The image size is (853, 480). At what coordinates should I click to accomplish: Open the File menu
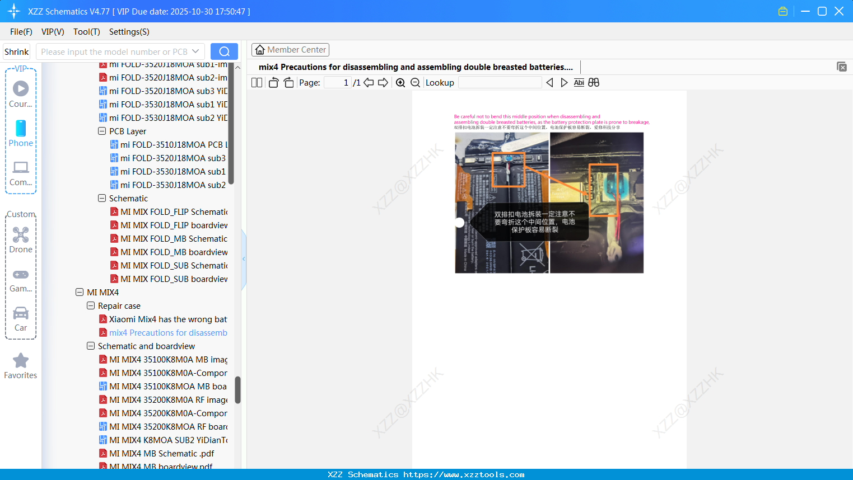tap(21, 32)
